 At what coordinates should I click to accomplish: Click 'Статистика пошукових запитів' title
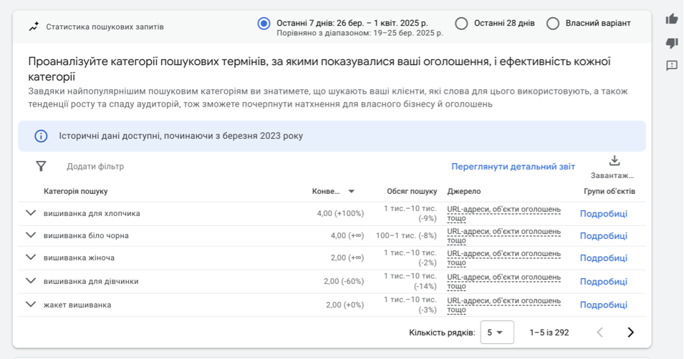(105, 26)
